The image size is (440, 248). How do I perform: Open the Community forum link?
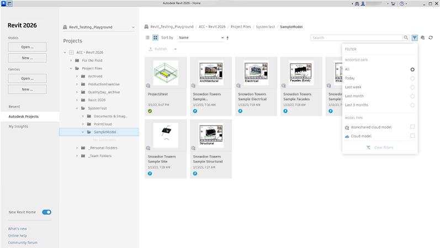click(23, 242)
